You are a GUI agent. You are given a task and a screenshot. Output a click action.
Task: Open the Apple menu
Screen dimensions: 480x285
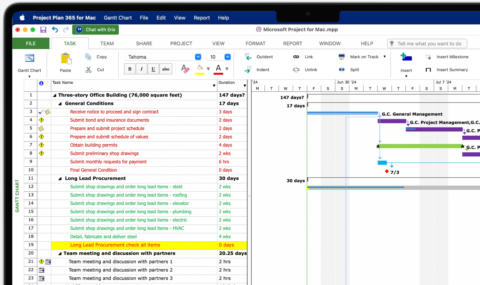(22, 18)
